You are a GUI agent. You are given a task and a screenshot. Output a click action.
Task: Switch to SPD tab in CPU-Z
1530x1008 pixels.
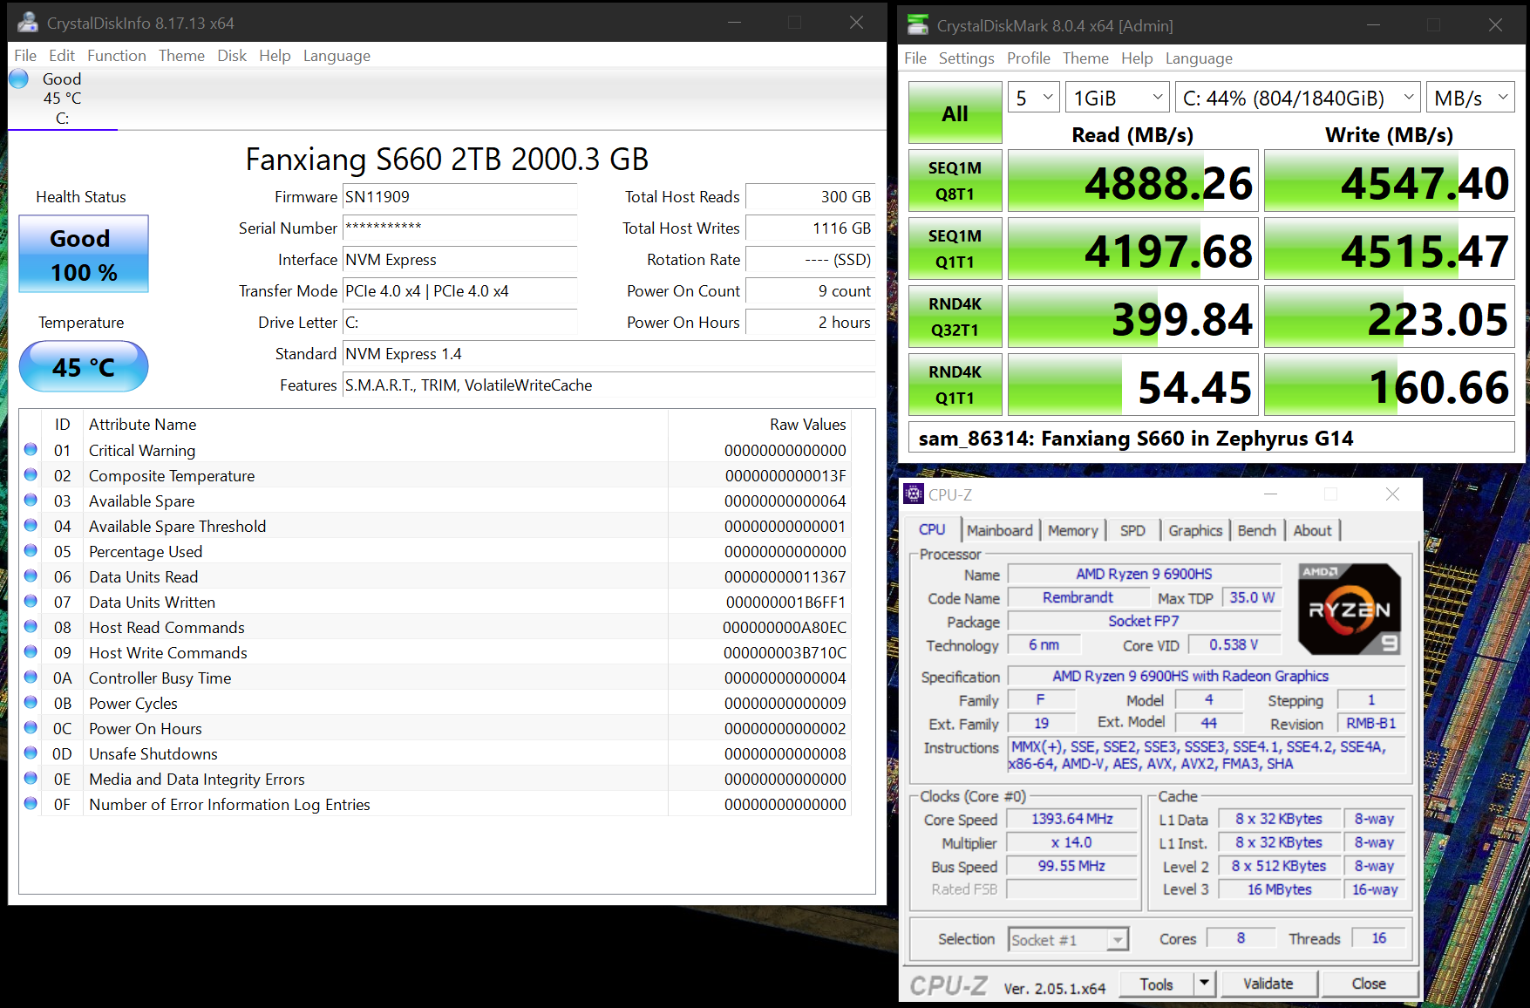tap(1132, 530)
